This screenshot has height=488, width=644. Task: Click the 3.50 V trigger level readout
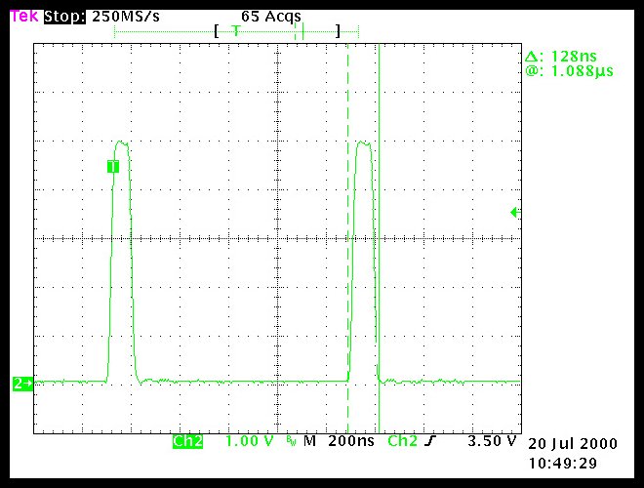(x=492, y=441)
